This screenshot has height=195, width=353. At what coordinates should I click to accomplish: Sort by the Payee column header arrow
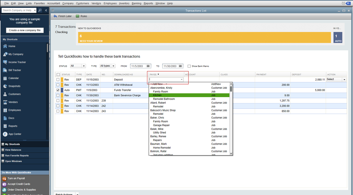158,74
